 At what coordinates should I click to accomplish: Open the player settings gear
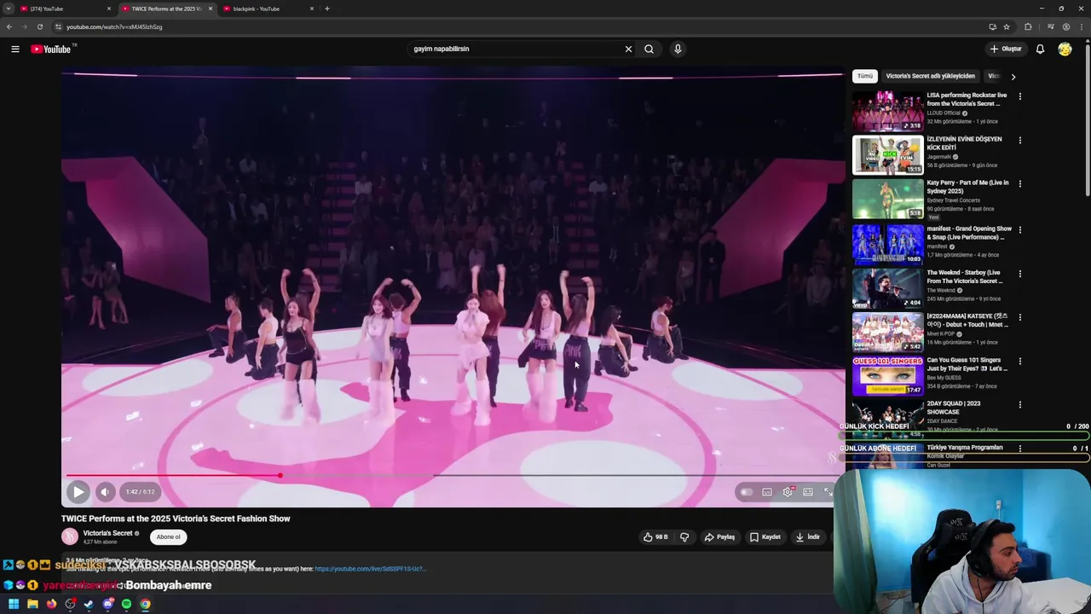[788, 492]
